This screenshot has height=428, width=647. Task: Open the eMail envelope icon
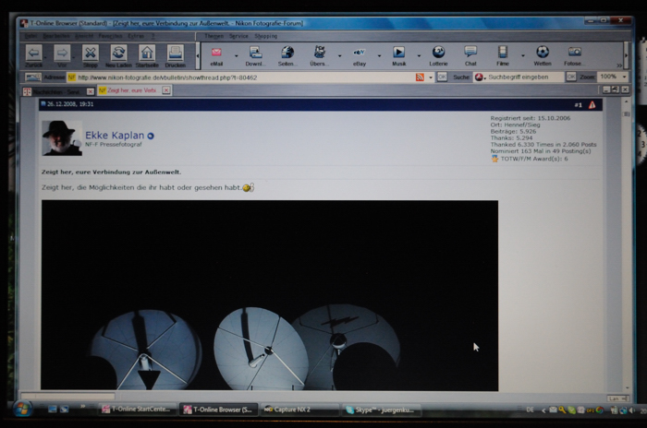pyautogui.click(x=216, y=53)
